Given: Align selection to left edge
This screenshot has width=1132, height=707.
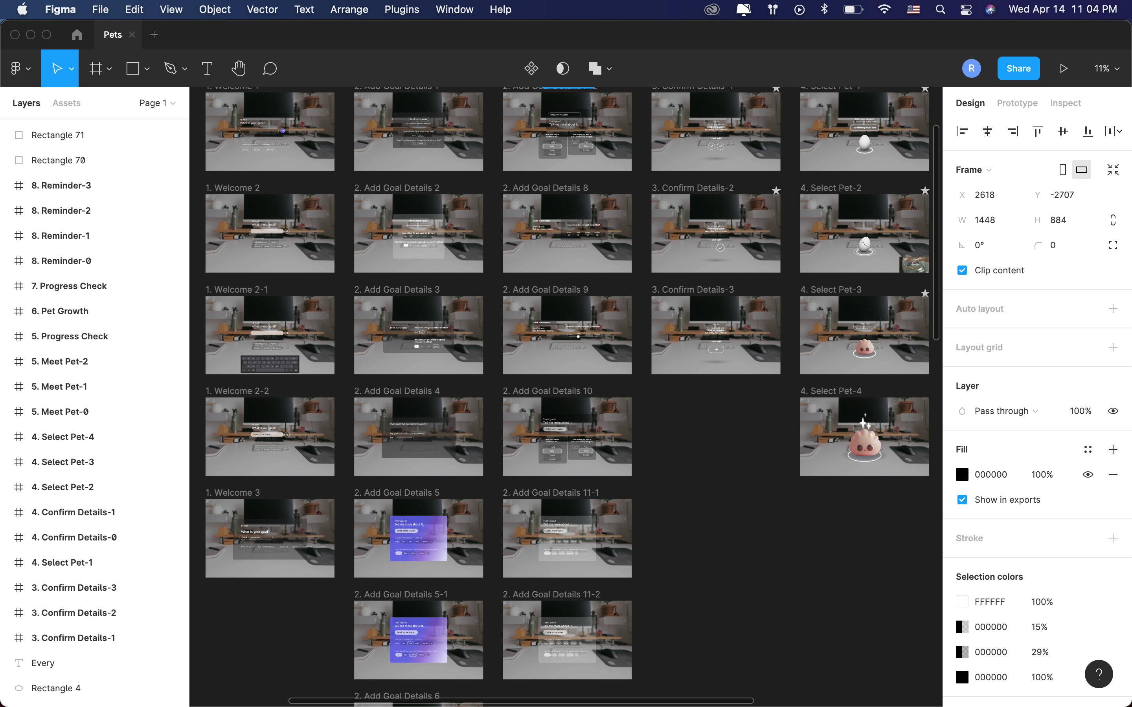Looking at the screenshot, I should (x=962, y=132).
